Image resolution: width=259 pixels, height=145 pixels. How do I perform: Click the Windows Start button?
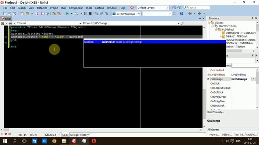(4, 141)
